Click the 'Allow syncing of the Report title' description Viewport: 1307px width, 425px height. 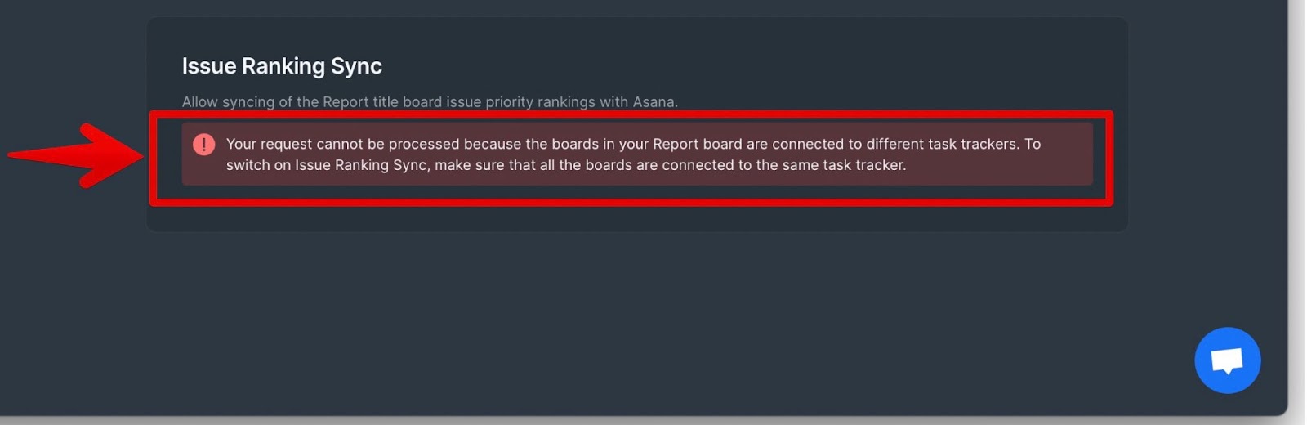pyautogui.click(x=430, y=102)
